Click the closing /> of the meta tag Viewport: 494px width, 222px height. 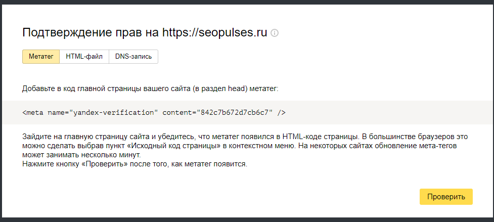pyautogui.click(x=282, y=113)
